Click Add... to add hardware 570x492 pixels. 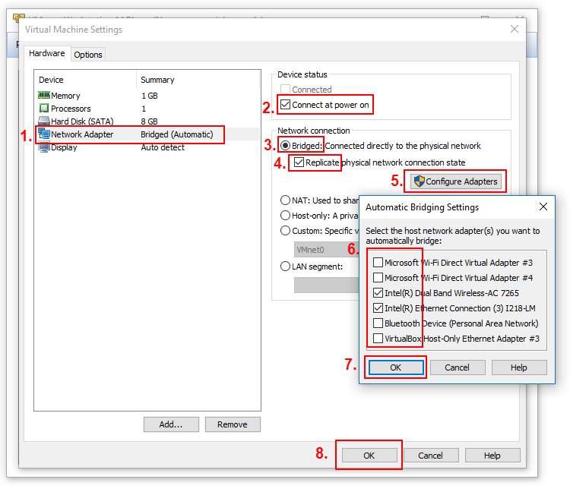pos(171,424)
